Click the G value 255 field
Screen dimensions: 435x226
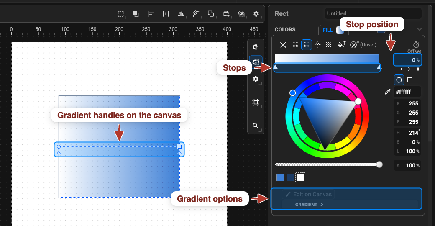click(407, 113)
